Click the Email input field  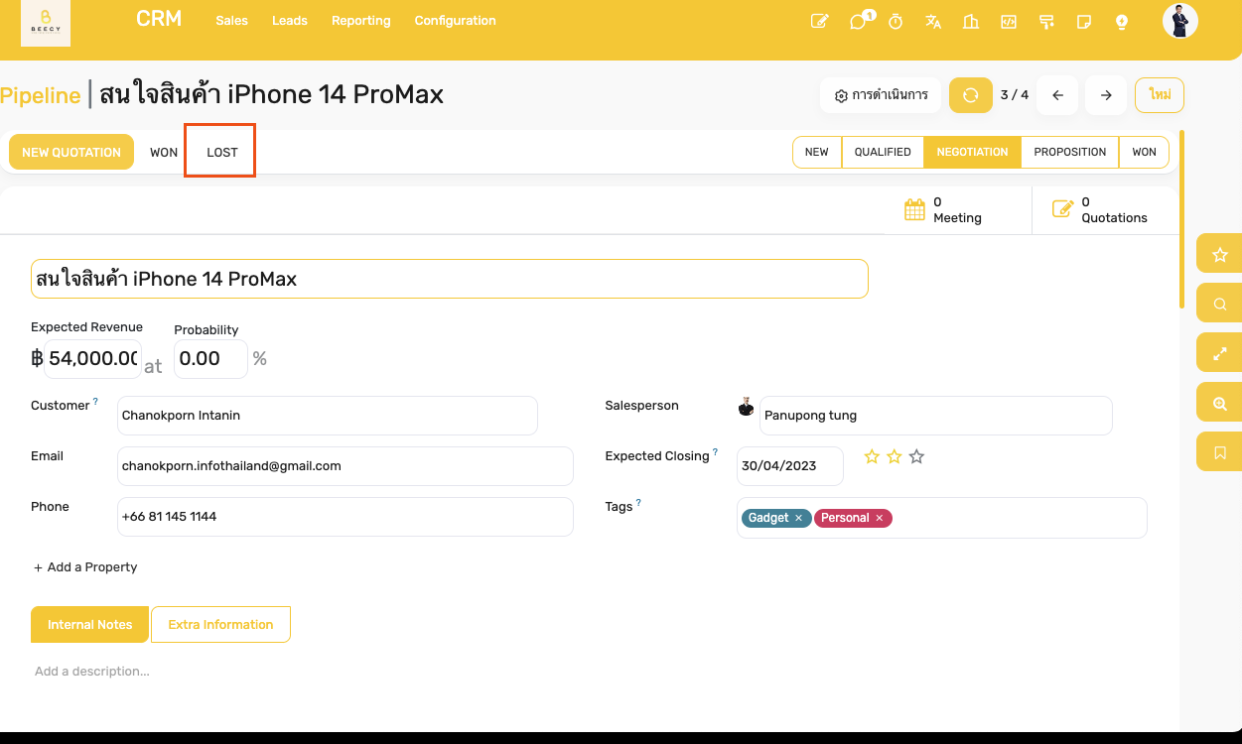pyautogui.click(x=345, y=466)
